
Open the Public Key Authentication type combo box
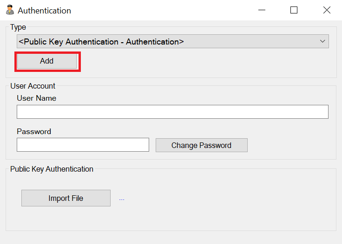click(173, 41)
